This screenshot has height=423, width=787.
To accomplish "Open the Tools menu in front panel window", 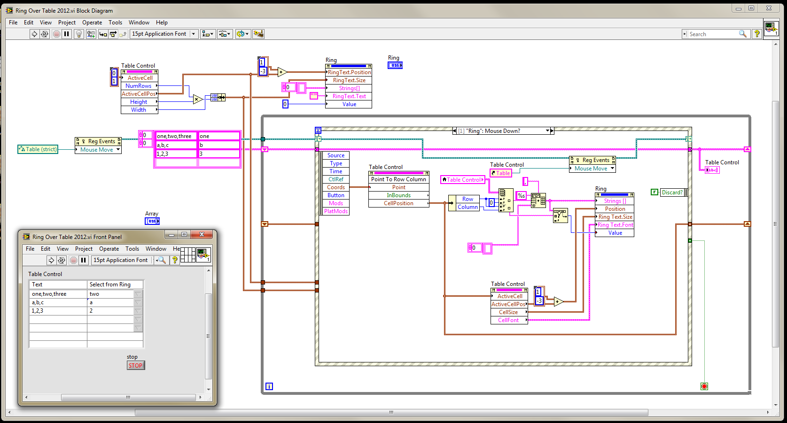I will (132, 249).
